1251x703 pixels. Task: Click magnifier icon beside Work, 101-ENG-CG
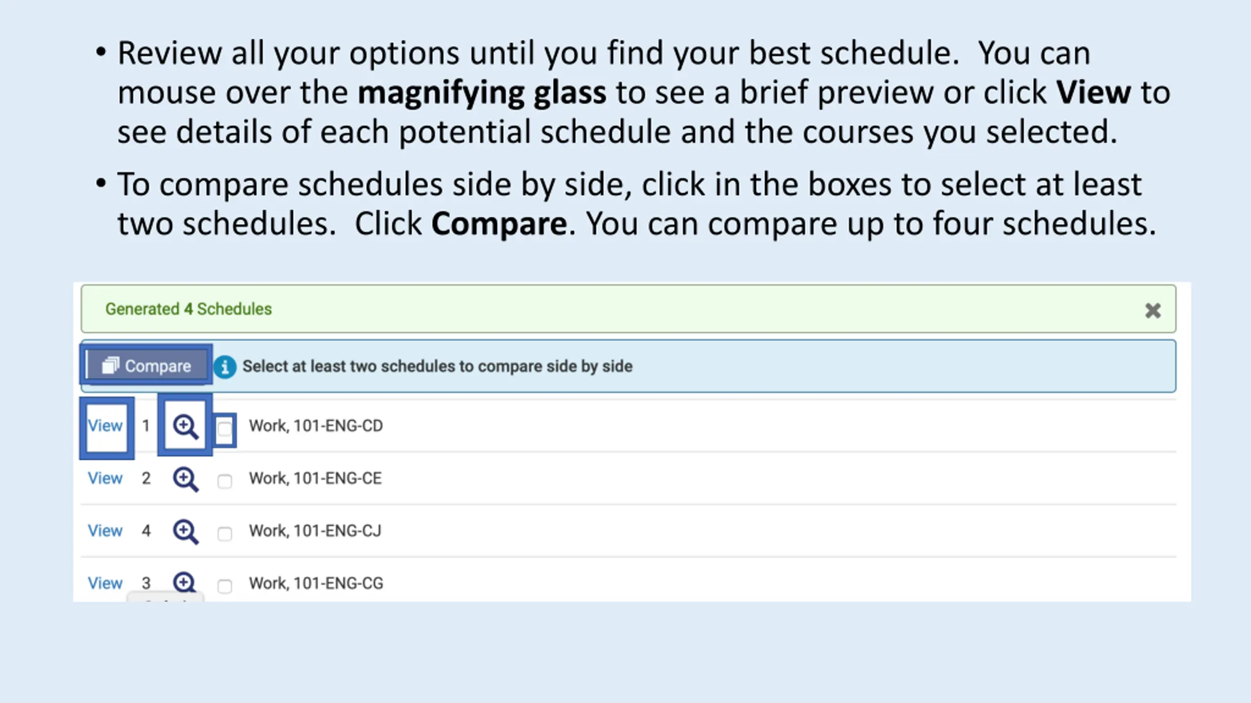[x=185, y=582]
